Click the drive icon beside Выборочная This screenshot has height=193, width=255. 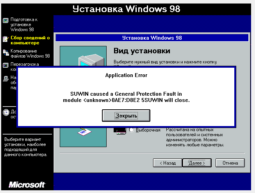point(120,131)
